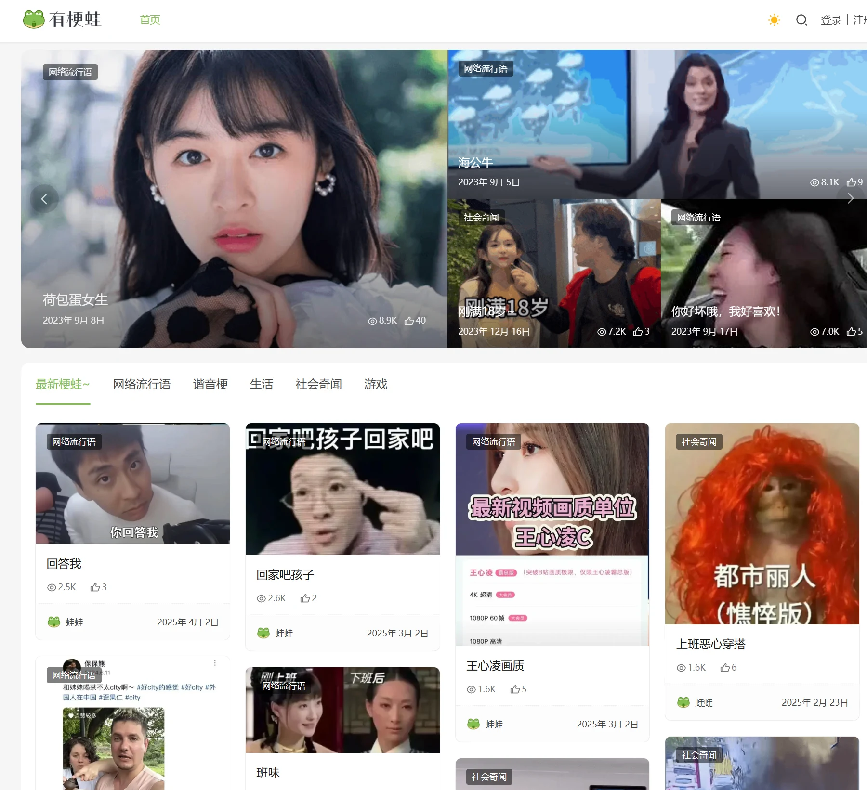Click 网络流行语 tag on 荷包蛋女生 banner
The width and height of the screenshot is (867, 790).
tap(70, 72)
